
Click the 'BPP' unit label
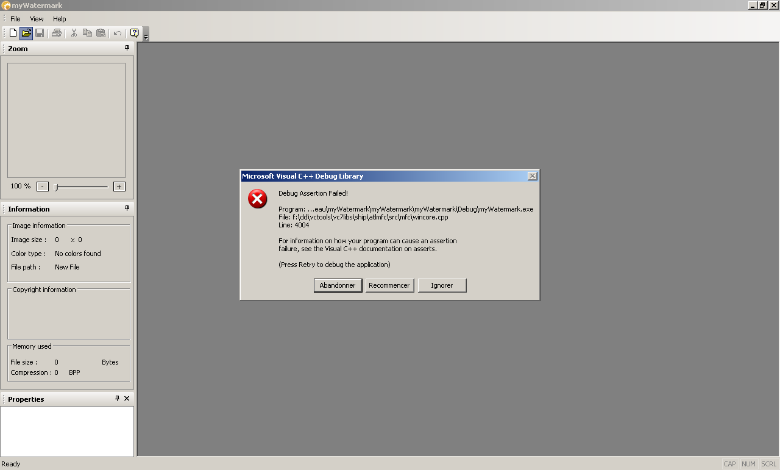pos(74,372)
